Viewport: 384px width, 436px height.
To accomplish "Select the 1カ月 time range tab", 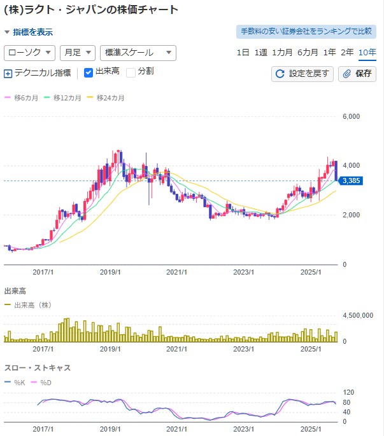I will 282,53.
